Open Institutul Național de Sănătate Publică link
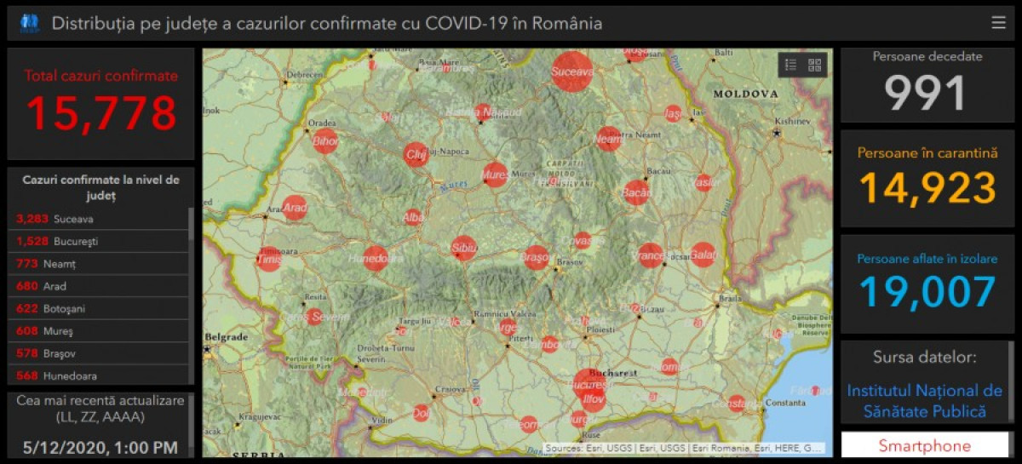This screenshot has width=1022, height=464. tap(924, 401)
